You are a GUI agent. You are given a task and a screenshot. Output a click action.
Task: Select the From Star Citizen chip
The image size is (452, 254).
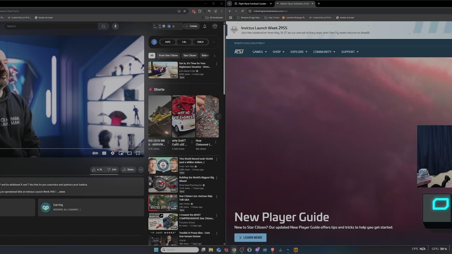[x=168, y=55]
